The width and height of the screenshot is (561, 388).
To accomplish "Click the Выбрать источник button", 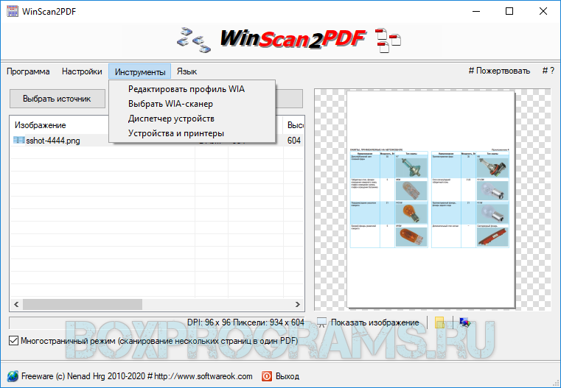I will pos(58,99).
